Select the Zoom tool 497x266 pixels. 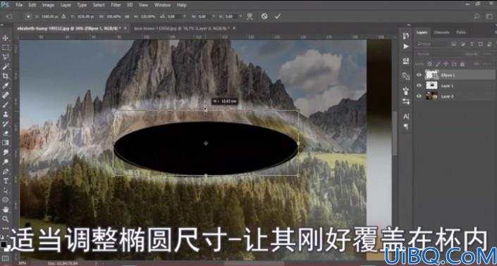(x=6, y=219)
